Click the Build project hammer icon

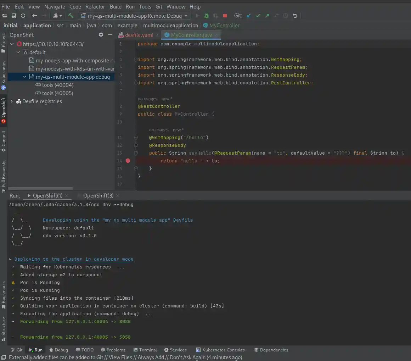tap(71, 16)
